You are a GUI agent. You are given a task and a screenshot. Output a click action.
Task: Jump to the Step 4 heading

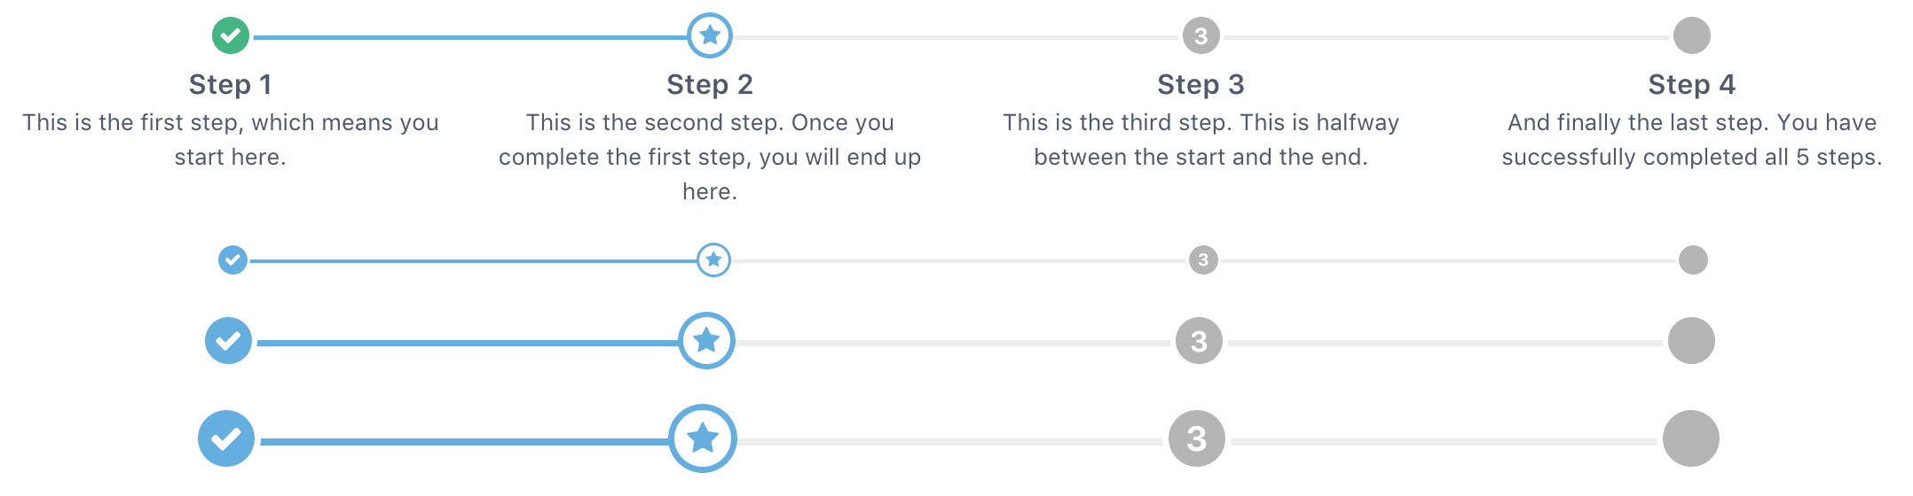[1691, 84]
